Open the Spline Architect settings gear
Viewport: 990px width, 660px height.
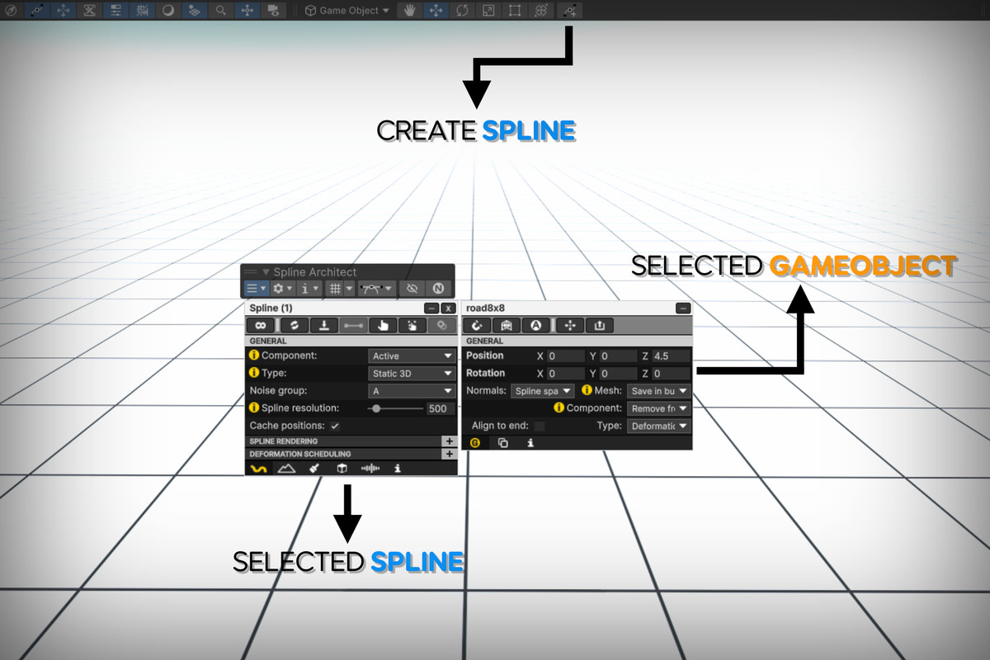[279, 288]
